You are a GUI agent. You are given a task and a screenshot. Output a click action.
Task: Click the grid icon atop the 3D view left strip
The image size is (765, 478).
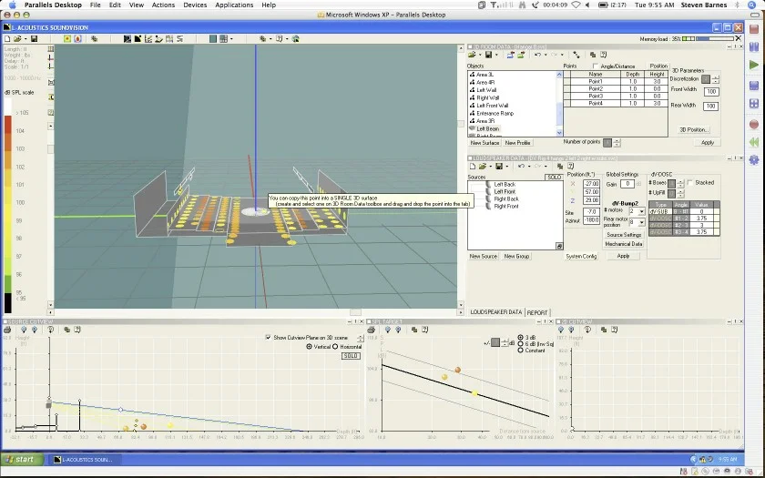tap(51, 49)
